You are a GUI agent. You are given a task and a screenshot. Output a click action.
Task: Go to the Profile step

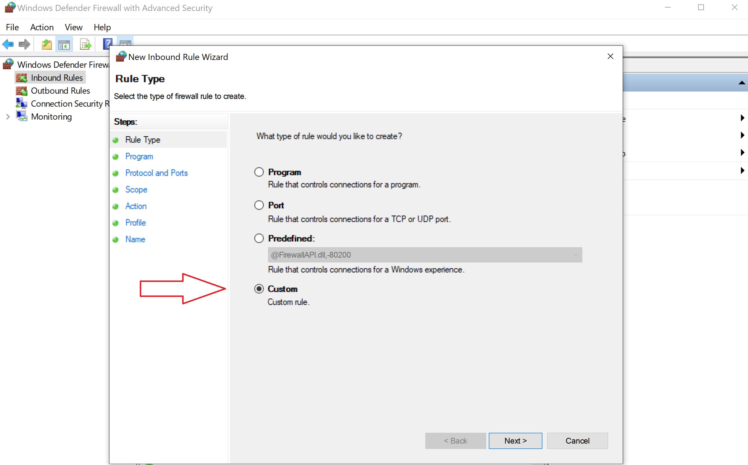[x=135, y=223]
